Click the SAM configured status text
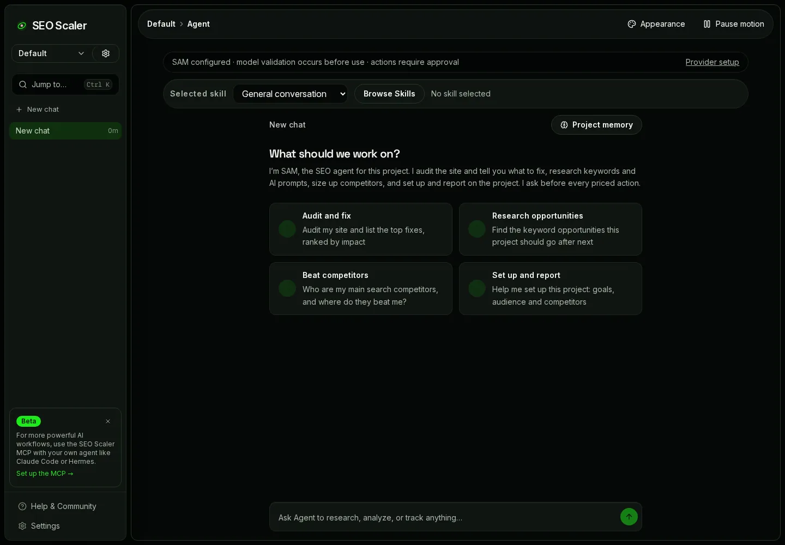Image resolution: width=785 pixels, height=545 pixels. click(x=316, y=62)
